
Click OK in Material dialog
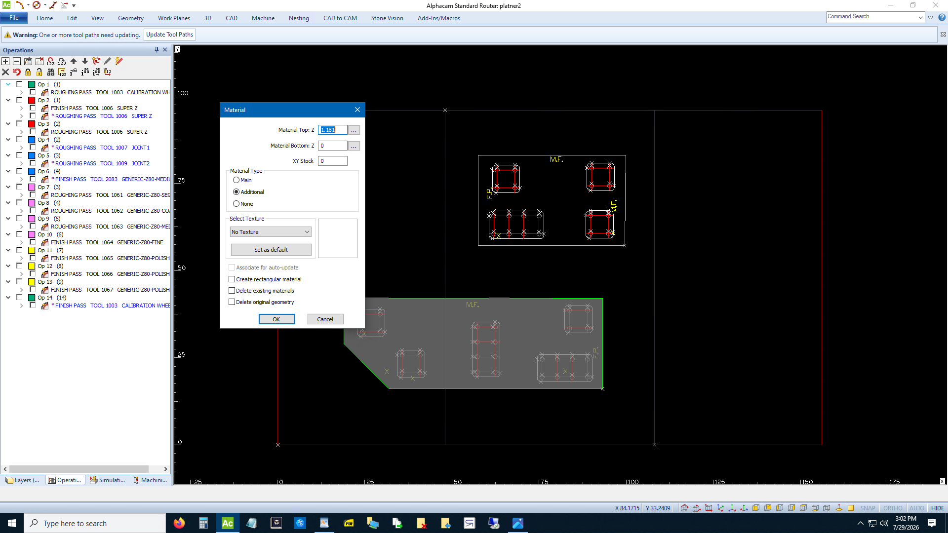point(276,319)
